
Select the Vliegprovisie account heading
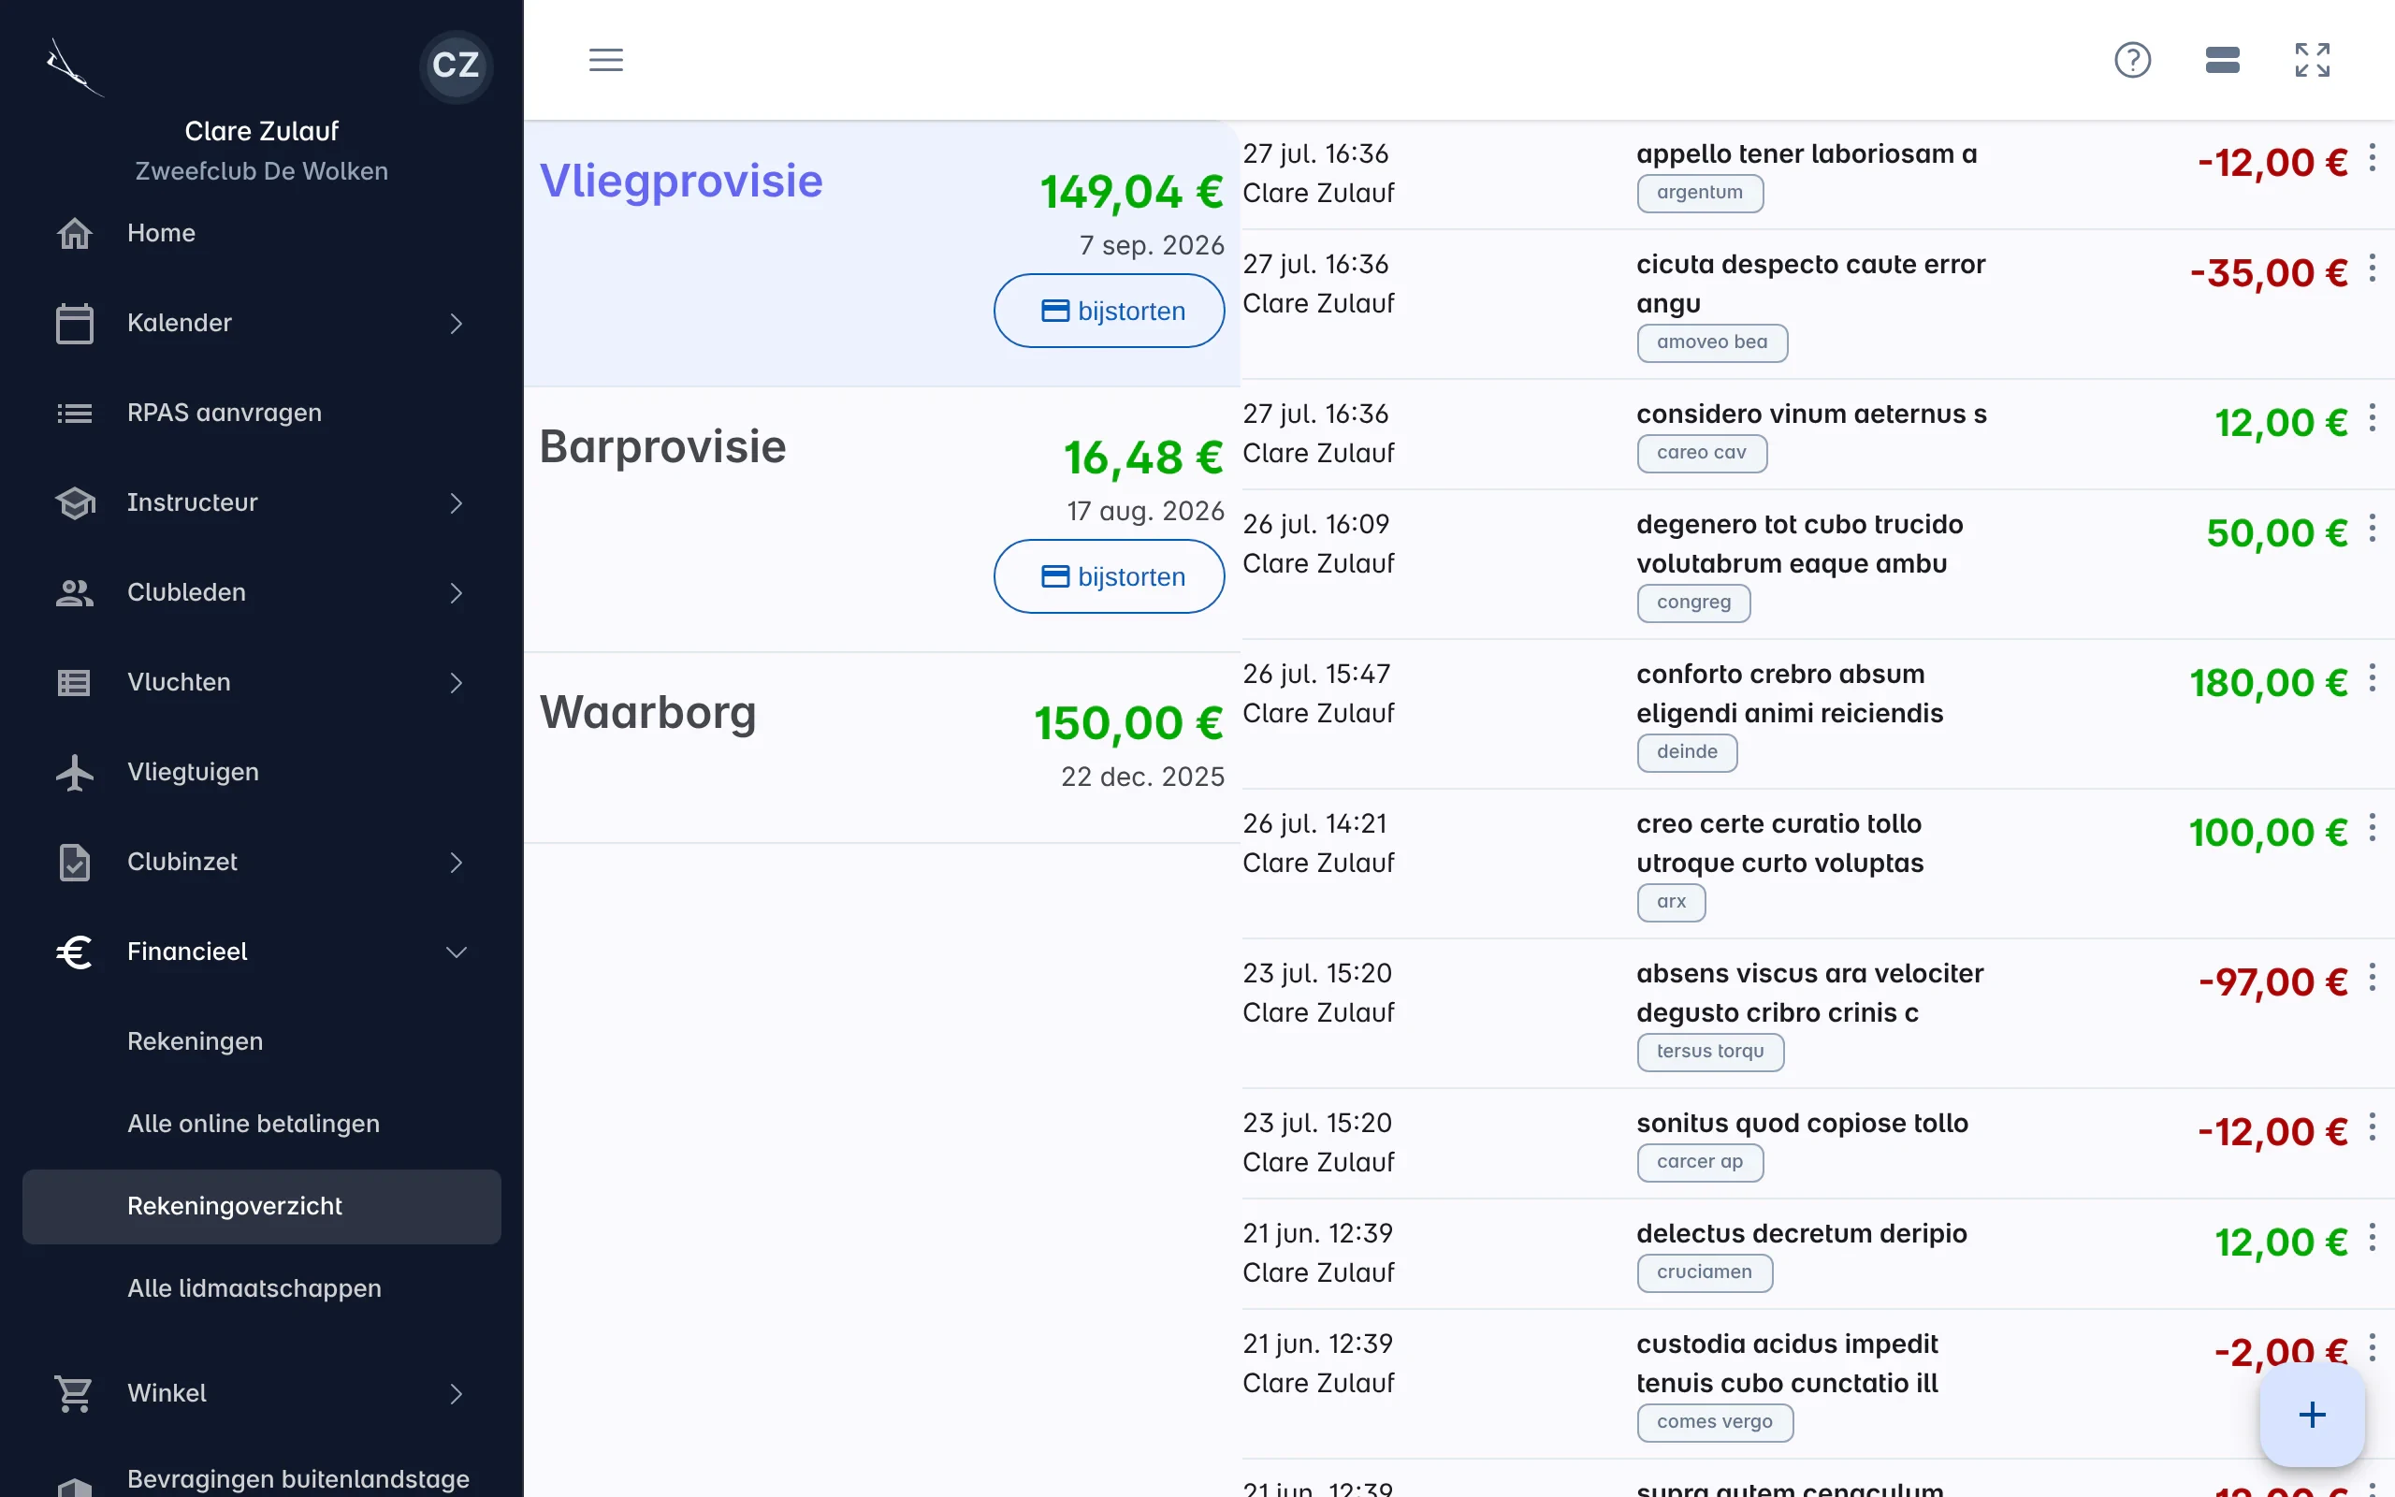681,182
